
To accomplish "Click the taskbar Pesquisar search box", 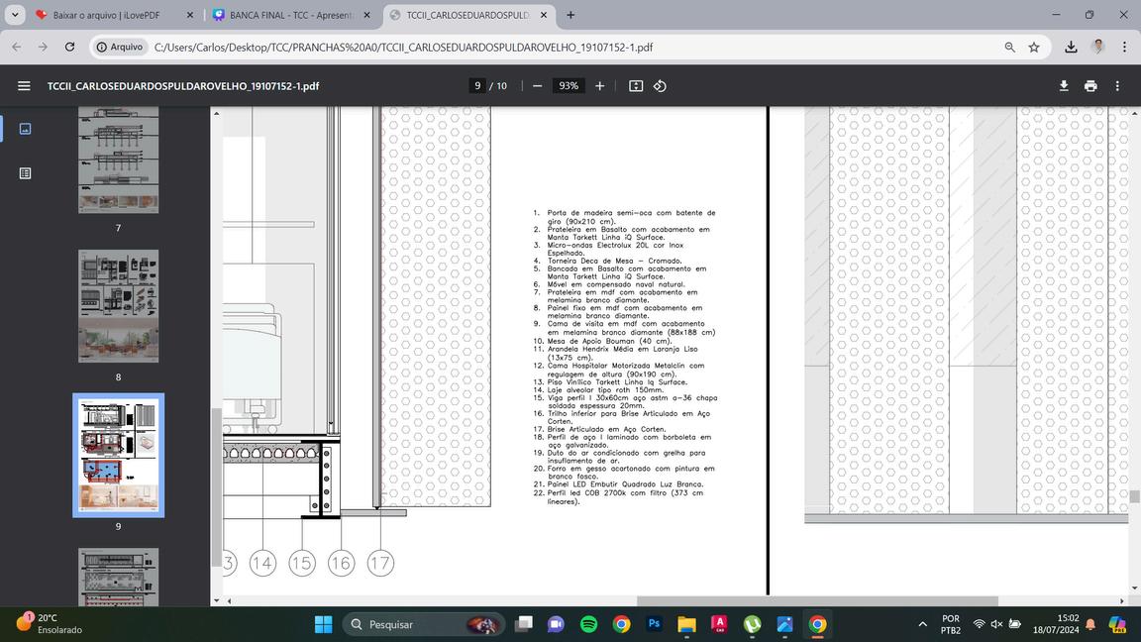I will click(x=423, y=624).
